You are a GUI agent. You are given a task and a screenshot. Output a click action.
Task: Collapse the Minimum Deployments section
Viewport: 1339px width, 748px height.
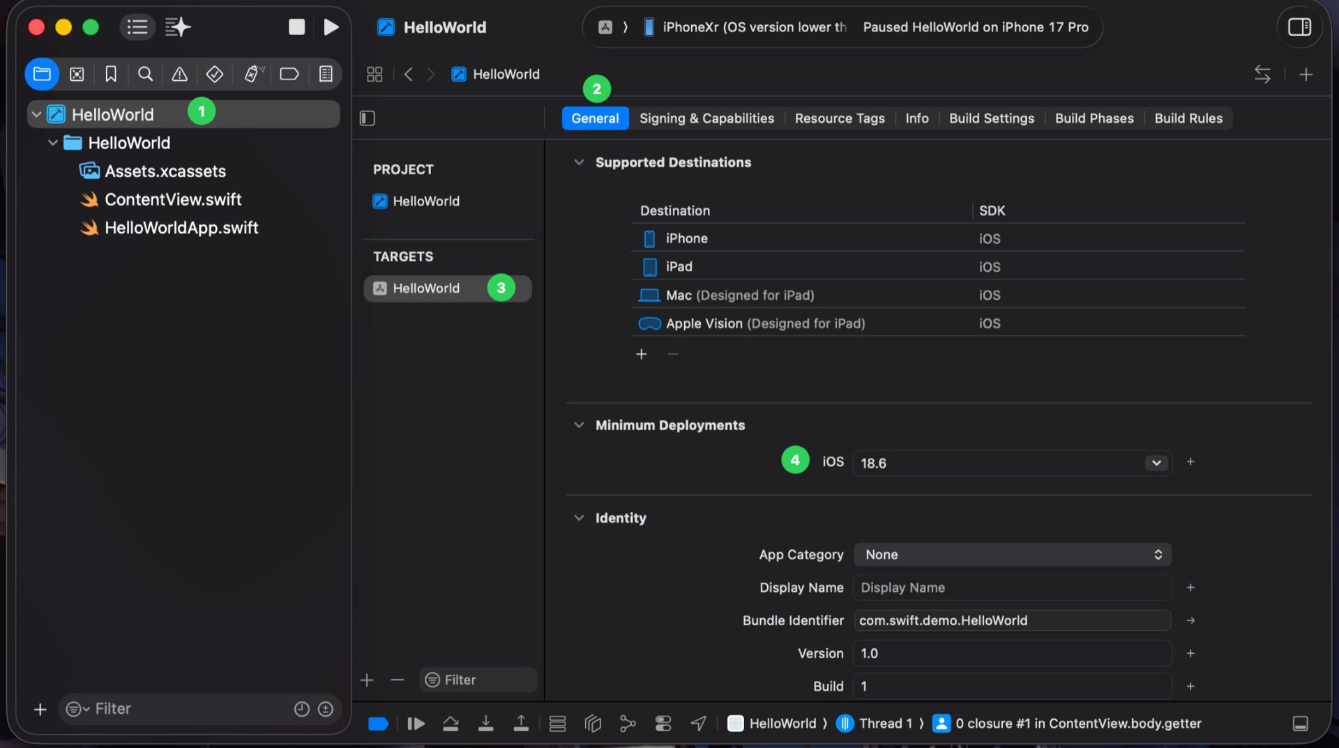[x=579, y=425]
